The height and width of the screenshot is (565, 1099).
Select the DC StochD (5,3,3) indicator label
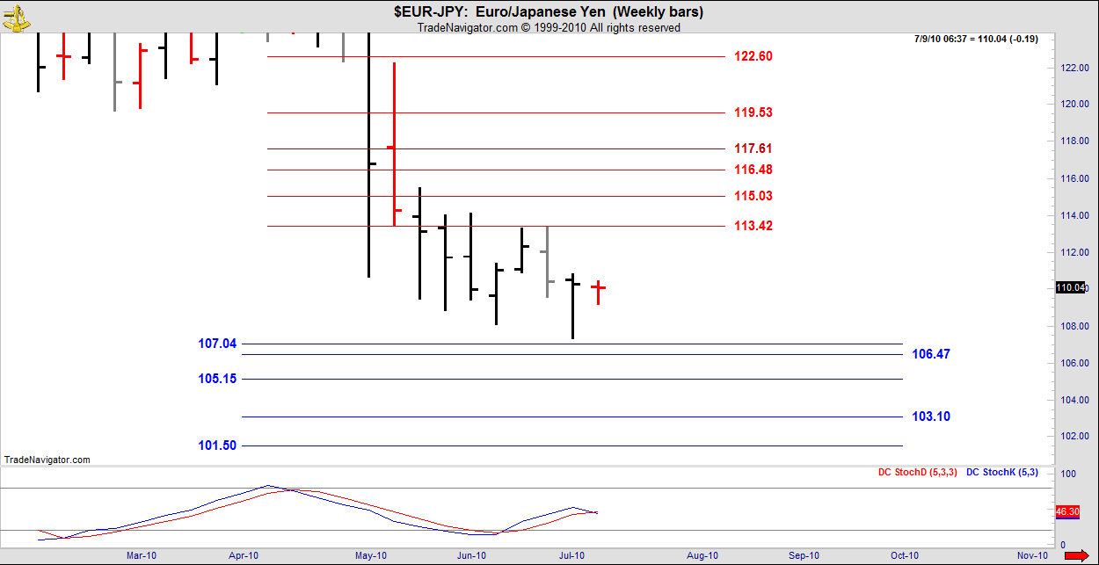tap(917, 473)
